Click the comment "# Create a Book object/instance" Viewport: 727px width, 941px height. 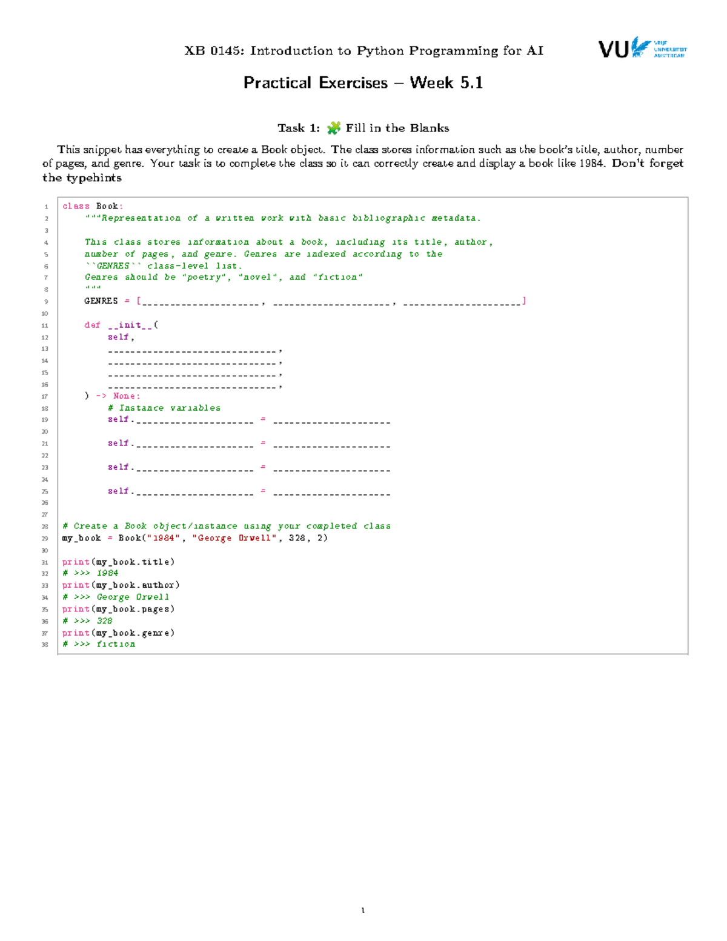pyautogui.click(x=227, y=526)
